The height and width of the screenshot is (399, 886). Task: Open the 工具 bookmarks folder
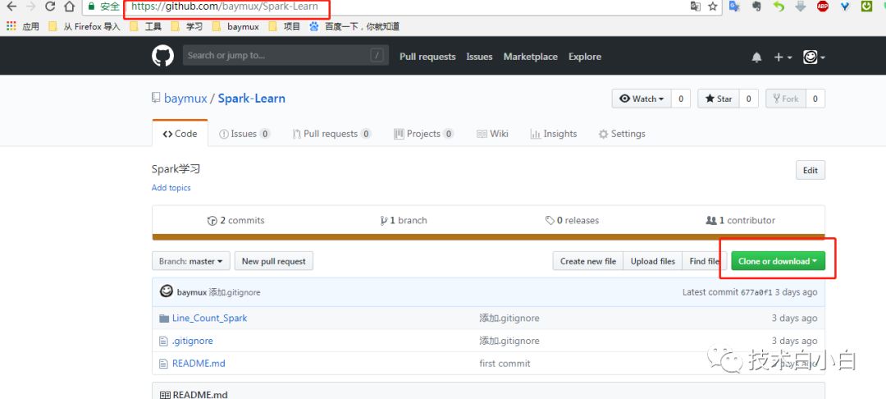coord(146,26)
